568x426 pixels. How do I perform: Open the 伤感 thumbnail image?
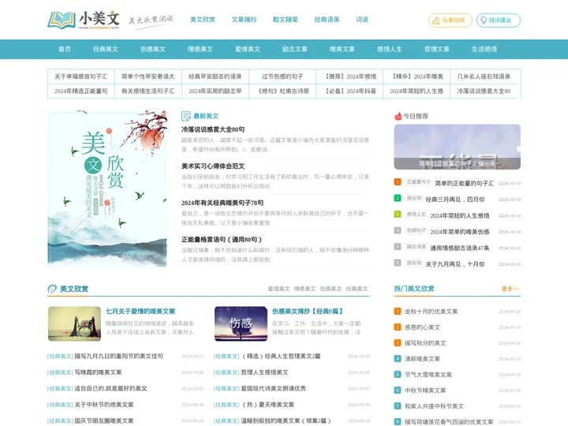click(241, 324)
